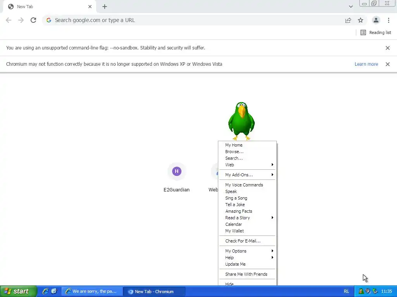The height and width of the screenshot is (297, 397).
Task: Click the second quick launch icon
Action: [54, 291]
